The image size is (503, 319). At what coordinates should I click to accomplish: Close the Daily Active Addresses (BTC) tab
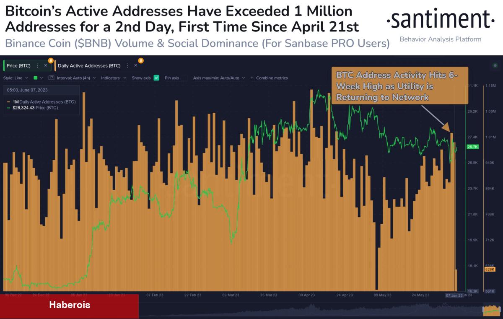[x=135, y=65]
